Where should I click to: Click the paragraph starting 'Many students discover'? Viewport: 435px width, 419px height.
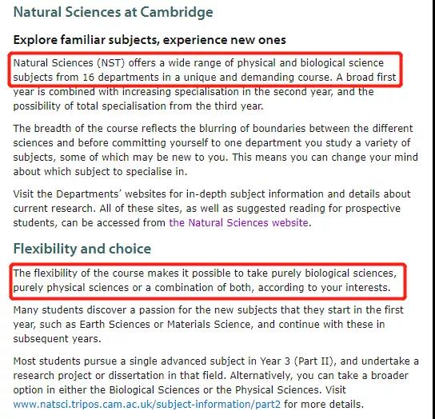click(208, 324)
